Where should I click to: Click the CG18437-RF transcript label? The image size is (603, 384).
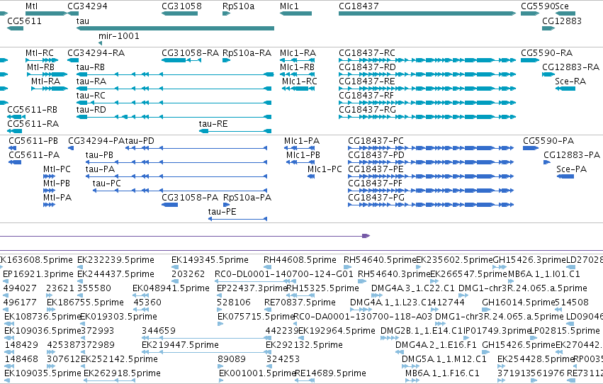pyautogui.click(x=366, y=96)
